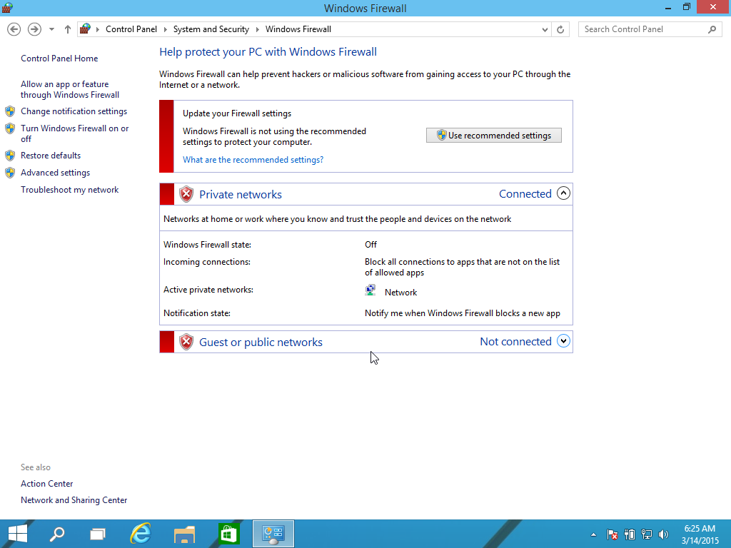Image resolution: width=731 pixels, height=548 pixels.
Task: Click the shield icon beside Change notification settings
Action: [10, 111]
